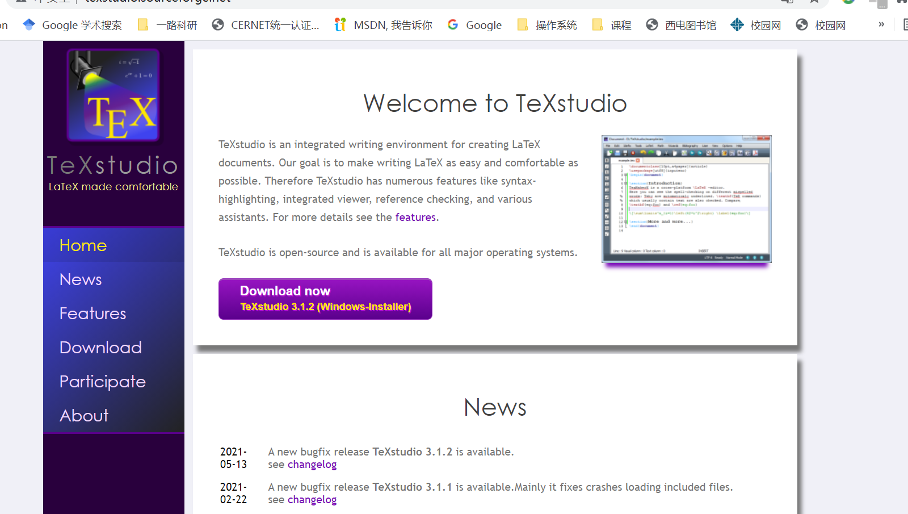Viewport: 908px width, 514px height.
Task: Click the Welcome to TeXstudio heading
Action: 495,103
